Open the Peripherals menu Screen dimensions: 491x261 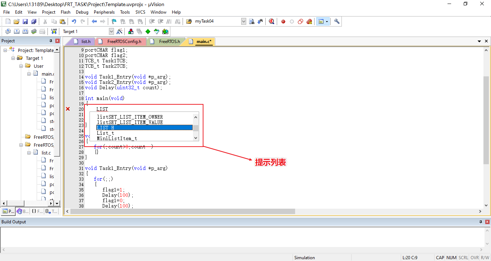104,12
